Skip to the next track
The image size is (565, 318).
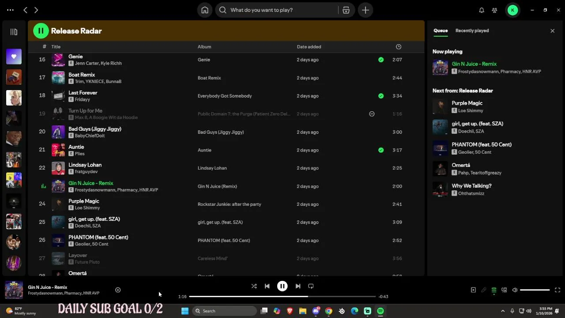coord(298,286)
